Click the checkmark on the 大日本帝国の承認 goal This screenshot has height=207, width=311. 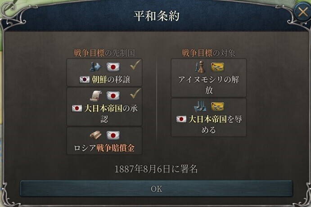tap(135, 94)
